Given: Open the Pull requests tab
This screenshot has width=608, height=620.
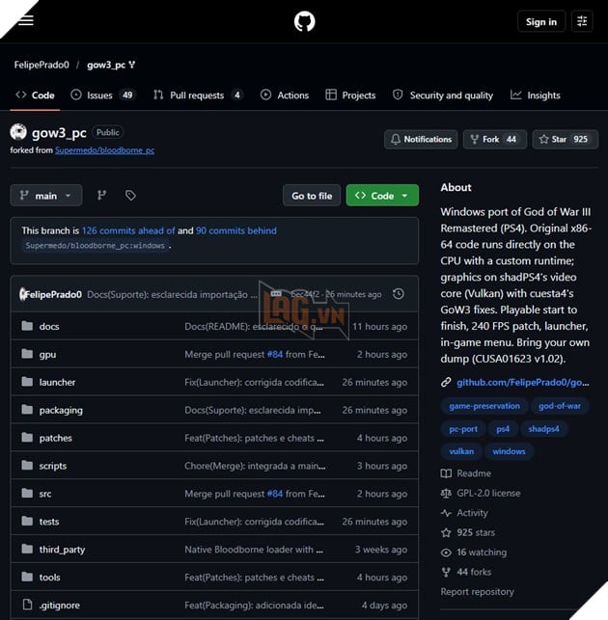Looking at the screenshot, I should point(198,95).
